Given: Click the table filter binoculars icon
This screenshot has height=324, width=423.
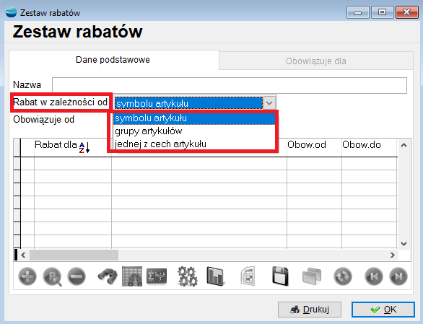Looking at the screenshot, I should tap(132, 276).
